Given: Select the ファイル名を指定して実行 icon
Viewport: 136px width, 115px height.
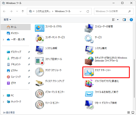Looking at the screenshot, I should [x=89, y=94].
